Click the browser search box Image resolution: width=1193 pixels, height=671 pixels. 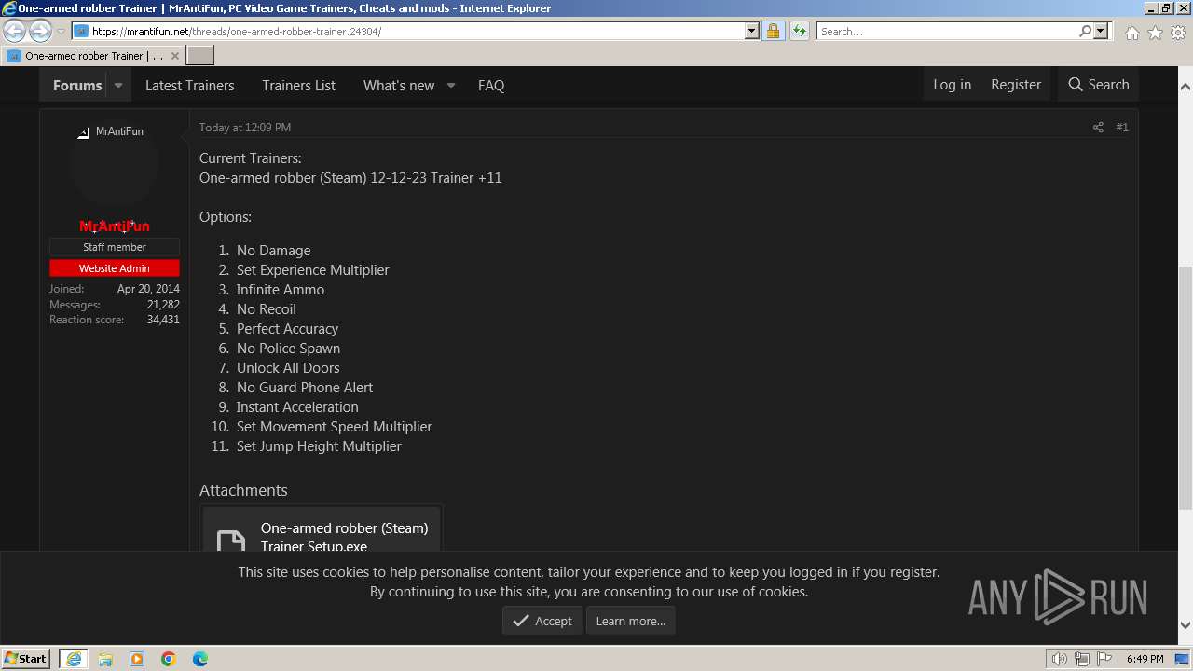946,31
